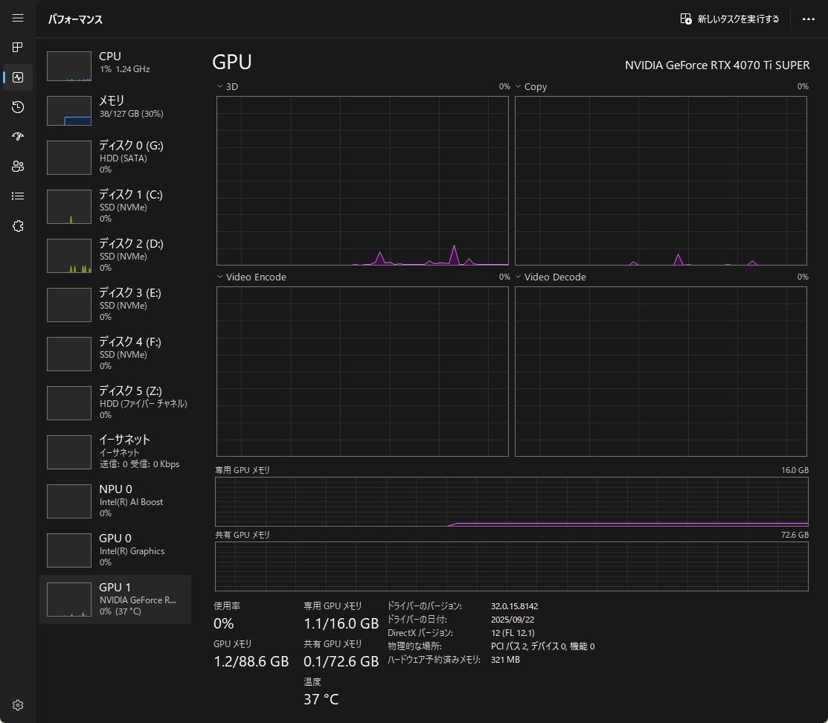The height and width of the screenshot is (723, 828).
Task: Select the Performance page icon
Action: [x=18, y=77]
